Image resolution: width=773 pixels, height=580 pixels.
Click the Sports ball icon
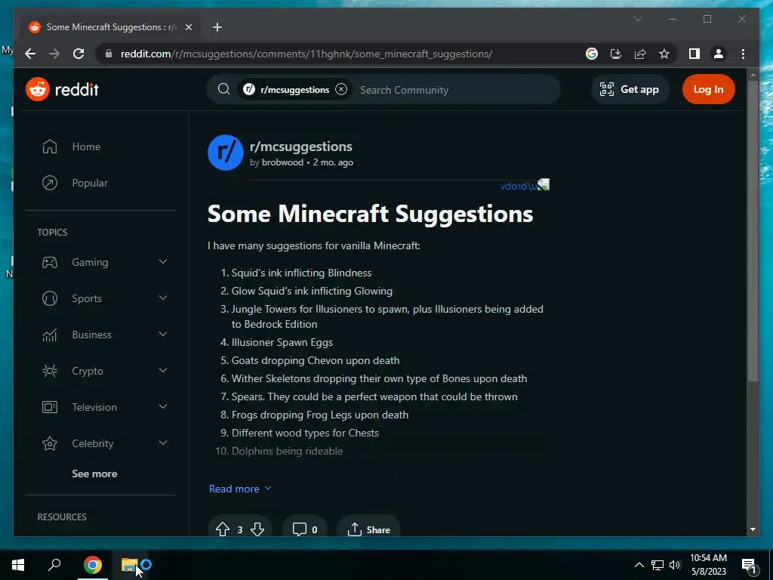click(50, 298)
